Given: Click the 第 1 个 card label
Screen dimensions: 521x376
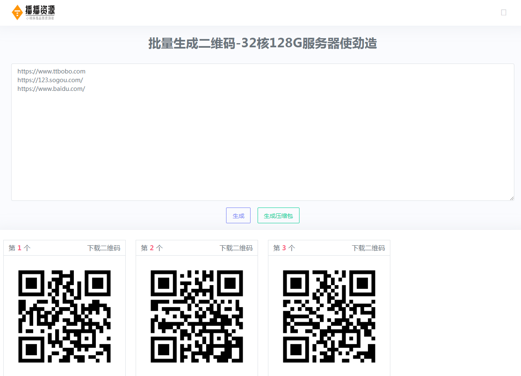Looking at the screenshot, I should pos(19,248).
